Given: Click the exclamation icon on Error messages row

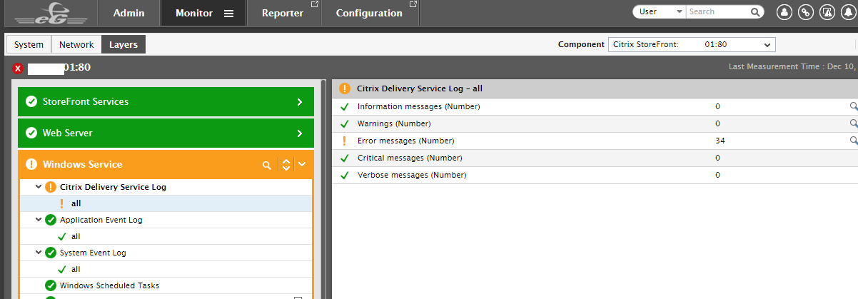Looking at the screenshot, I should pyautogui.click(x=344, y=141).
